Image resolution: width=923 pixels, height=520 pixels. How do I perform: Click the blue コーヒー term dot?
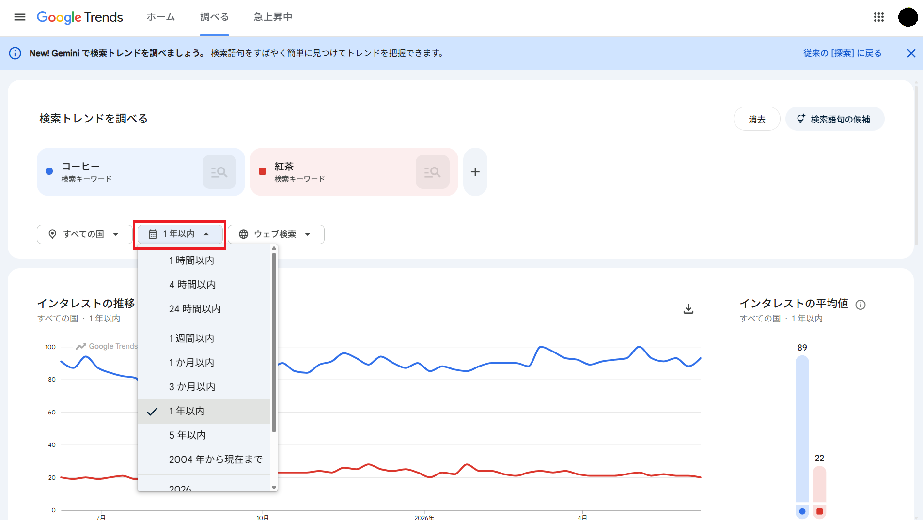click(x=49, y=171)
